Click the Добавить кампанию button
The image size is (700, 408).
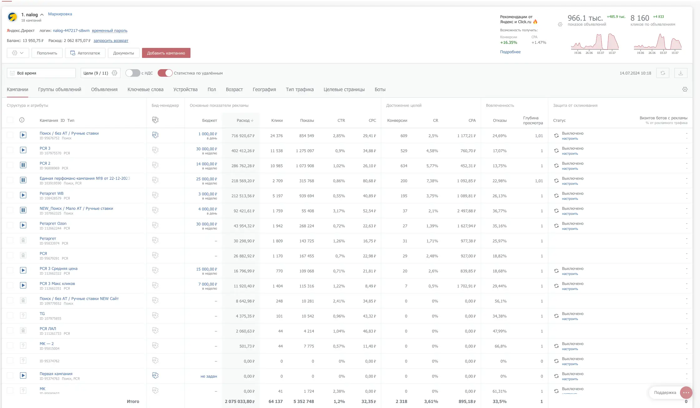point(166,53)
